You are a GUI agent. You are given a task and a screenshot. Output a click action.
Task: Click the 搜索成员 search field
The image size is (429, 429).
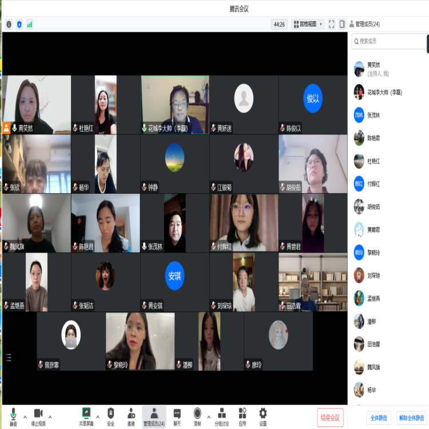click(x=389, y=41)
